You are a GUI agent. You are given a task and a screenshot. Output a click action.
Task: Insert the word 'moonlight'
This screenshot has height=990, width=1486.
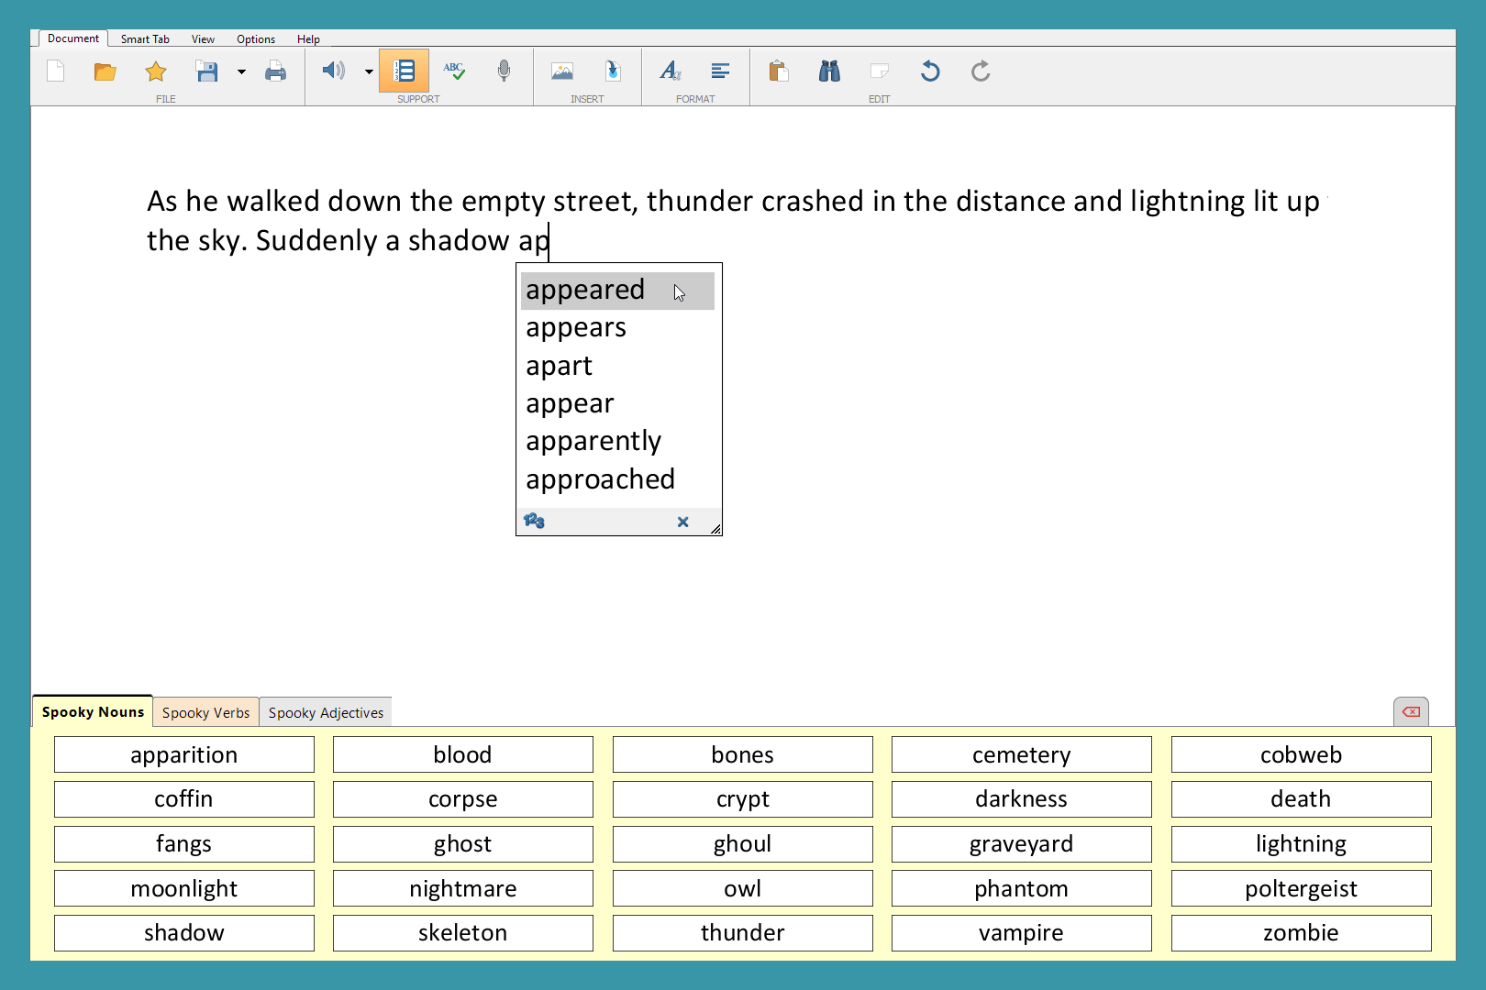tap(183, 888)
